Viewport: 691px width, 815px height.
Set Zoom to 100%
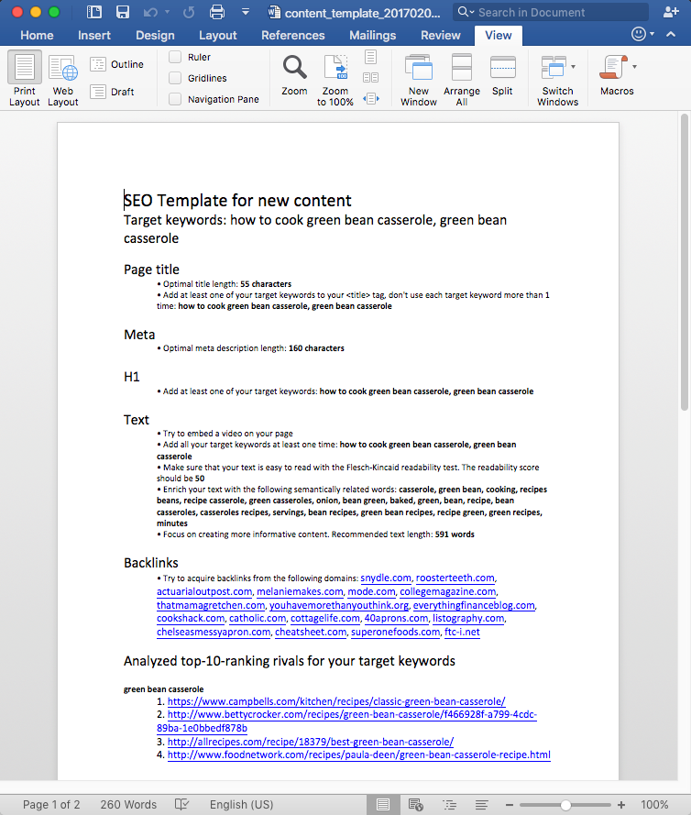335,79
